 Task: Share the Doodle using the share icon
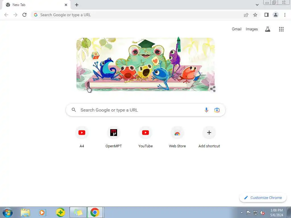click(x=213, y=89)
